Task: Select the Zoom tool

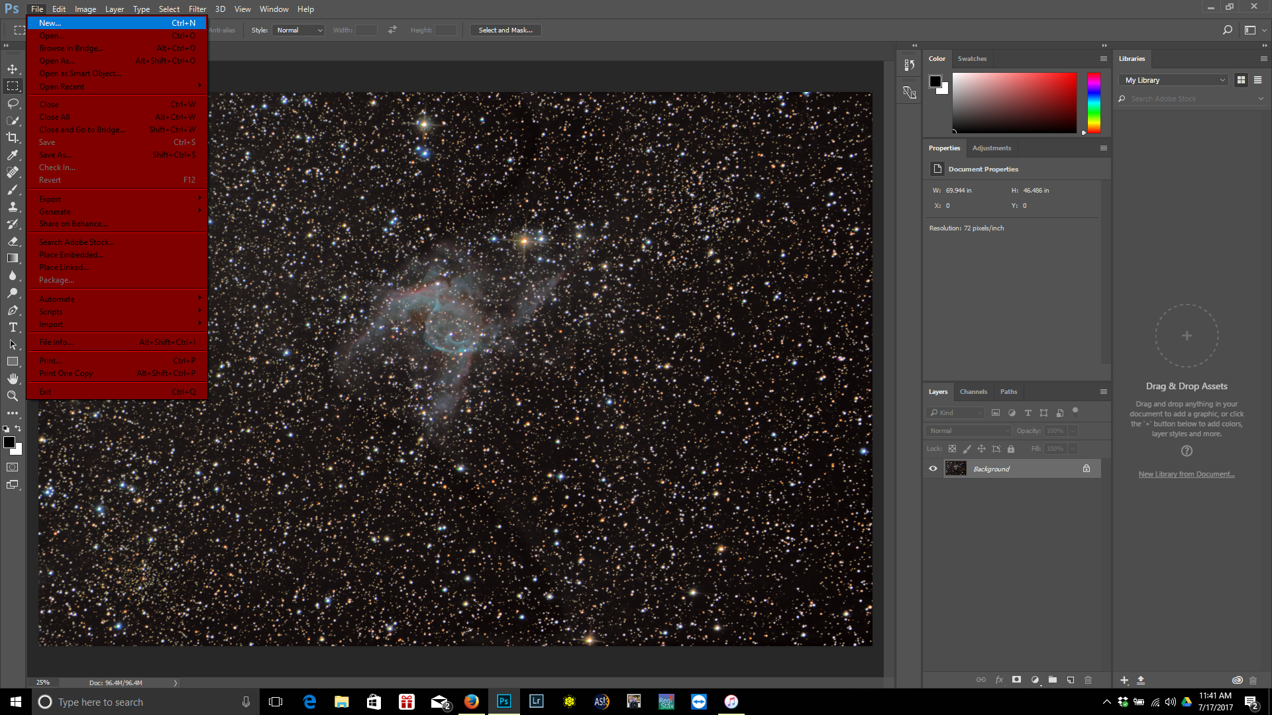Action: point(13,396)
